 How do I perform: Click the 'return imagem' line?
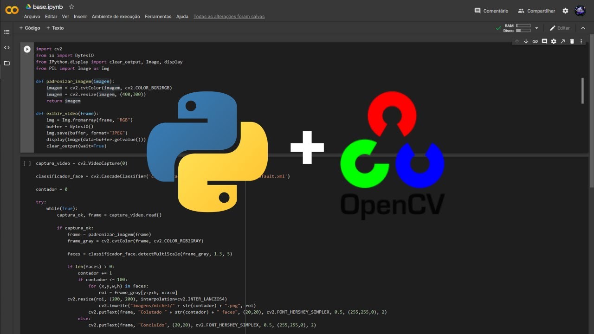tap(63, 101)
